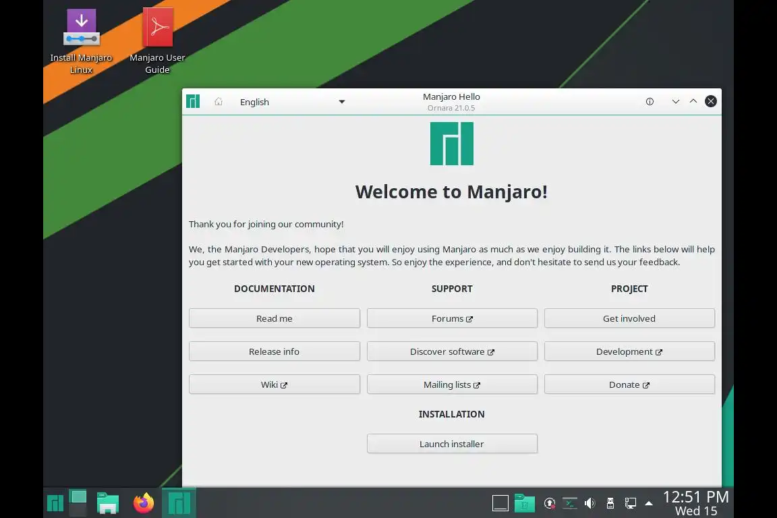Open the audio volume tray icon
This screenshot has width=777, height=518.
click(x=589, y=504)
